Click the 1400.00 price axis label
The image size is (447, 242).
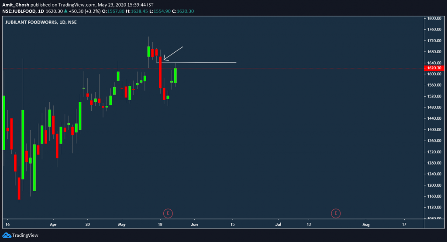coord(434,129)
